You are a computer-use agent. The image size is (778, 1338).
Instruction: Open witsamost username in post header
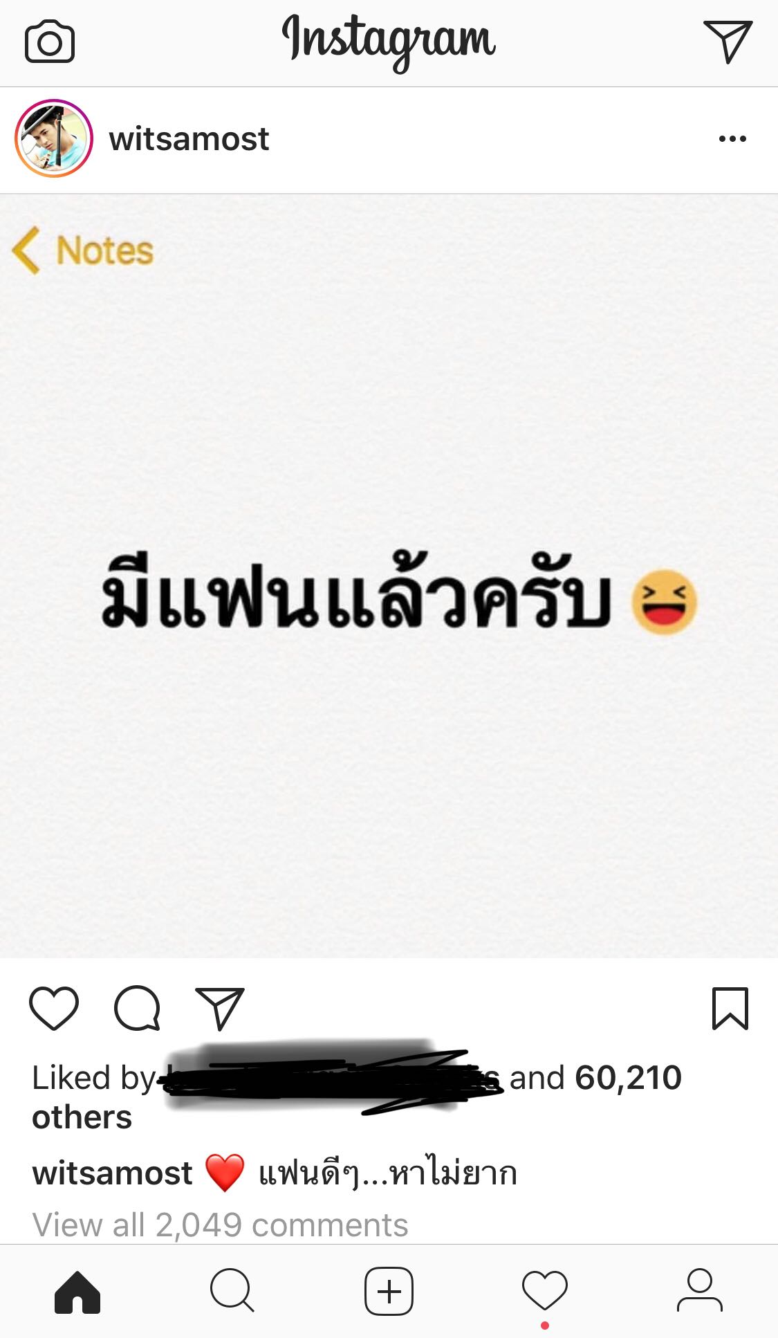(189, 139)
